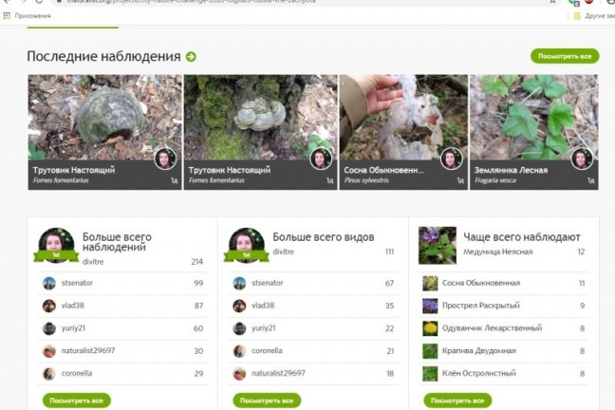Click Посмотреть все under Больше всего видов
Screen dimensions: 615x410
(267, 401)
